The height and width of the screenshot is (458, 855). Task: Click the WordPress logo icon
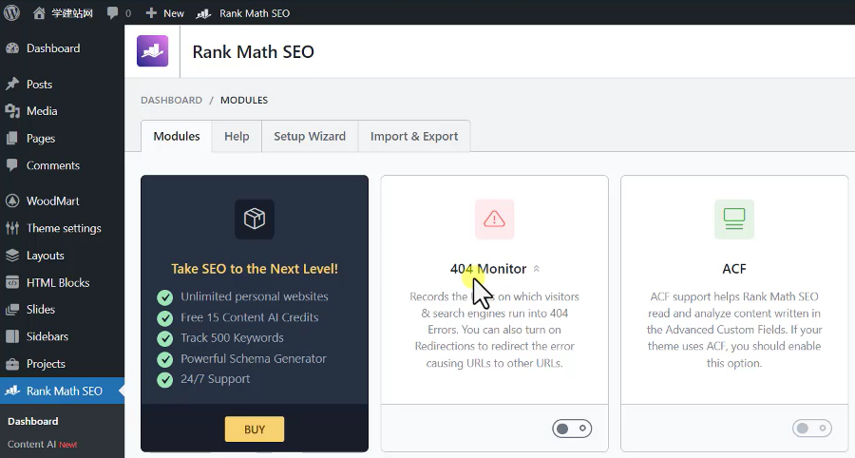tap(12, 13)
